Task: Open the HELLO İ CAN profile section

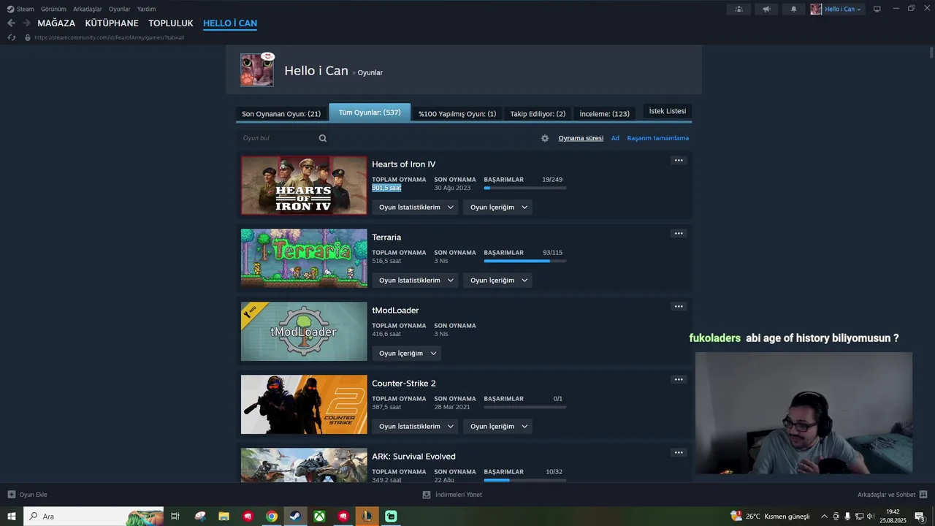Action: click(230, 23)
